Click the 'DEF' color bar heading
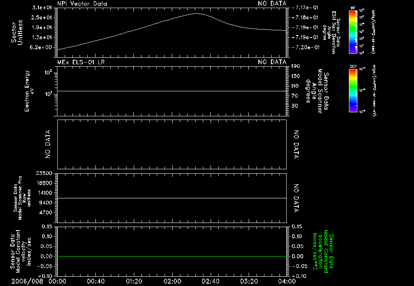 [x=353, y=67]
